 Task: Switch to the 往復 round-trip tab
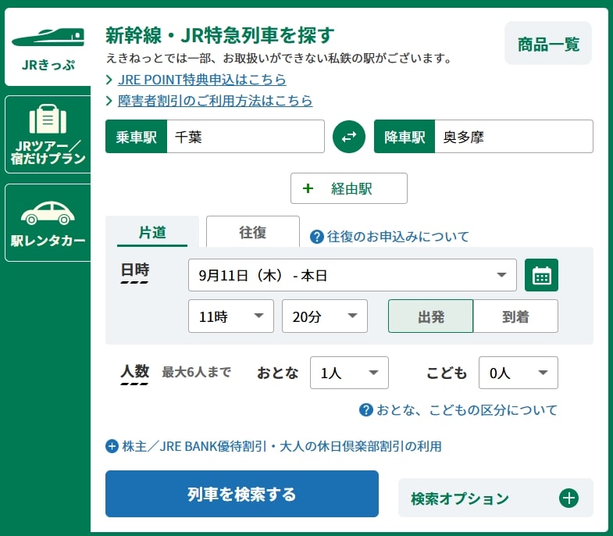coord(252,232)
